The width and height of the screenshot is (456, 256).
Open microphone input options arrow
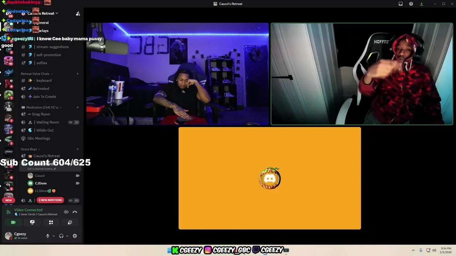point(53,236)
